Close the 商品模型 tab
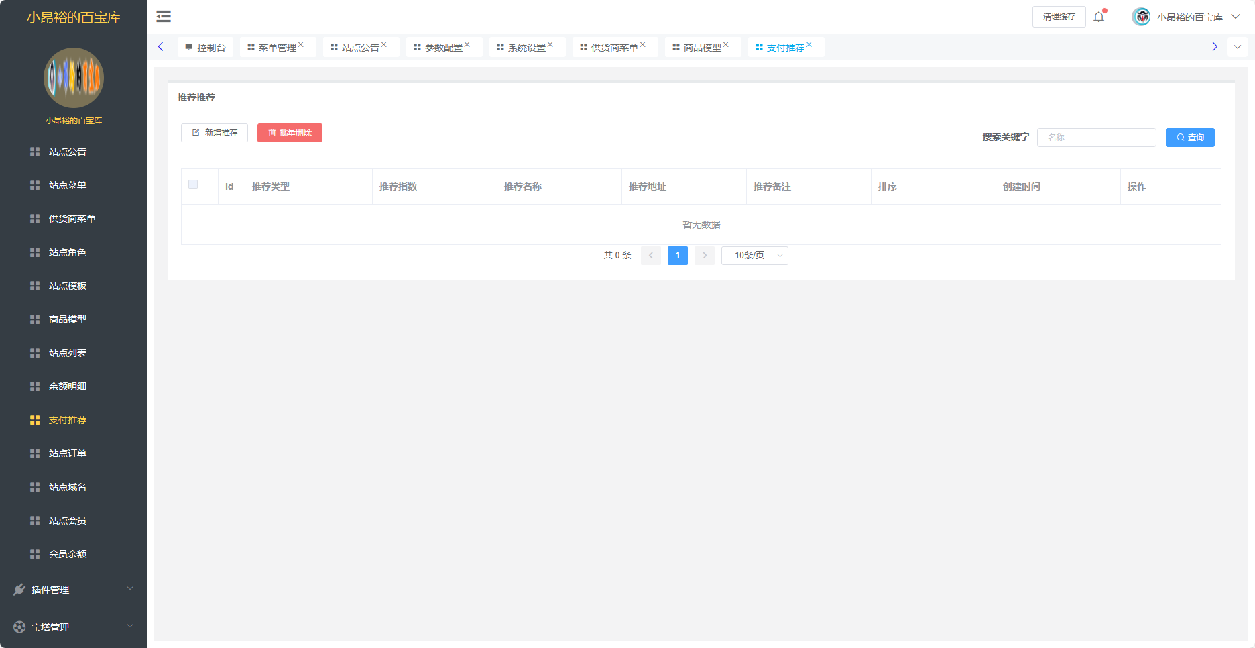 pos(726,45)
